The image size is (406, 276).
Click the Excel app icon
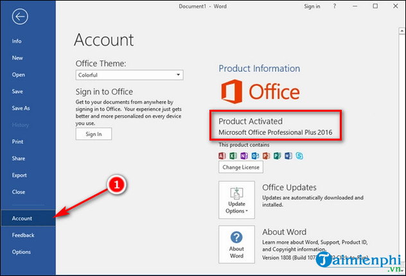[233, 156]
